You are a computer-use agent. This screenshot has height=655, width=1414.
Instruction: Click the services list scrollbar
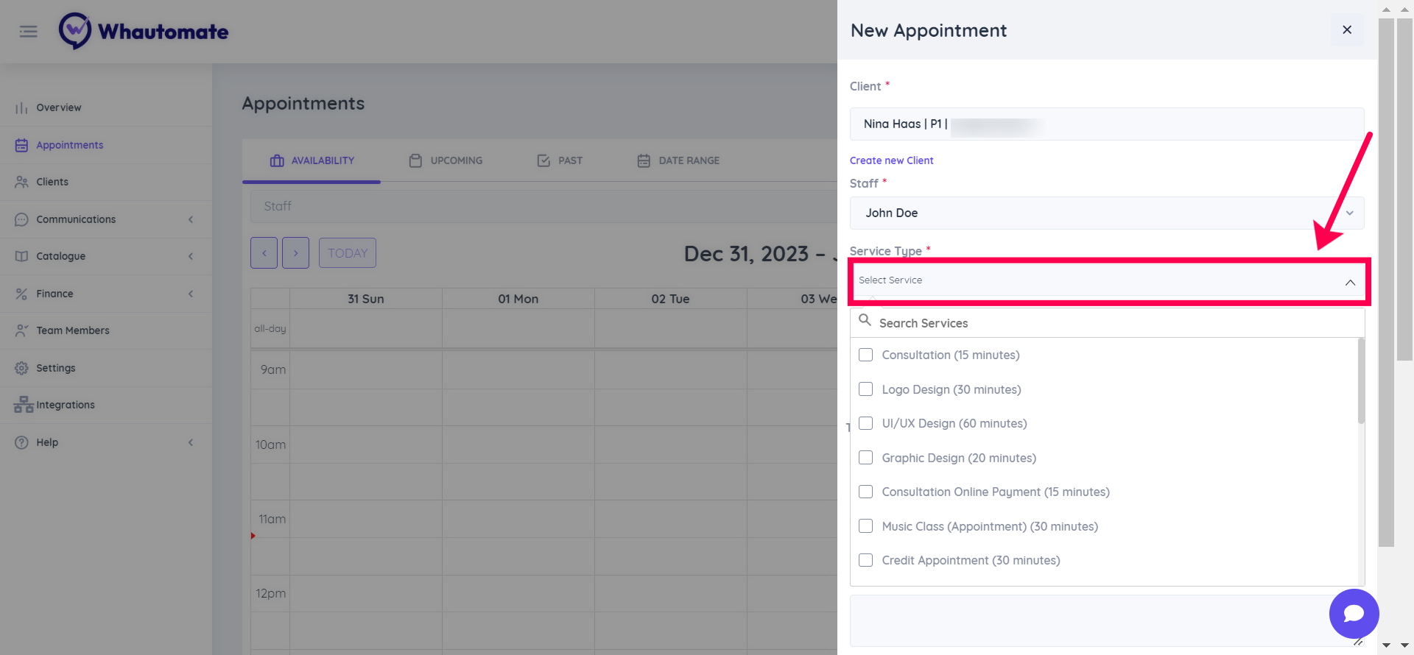[x=1361, y=383]
